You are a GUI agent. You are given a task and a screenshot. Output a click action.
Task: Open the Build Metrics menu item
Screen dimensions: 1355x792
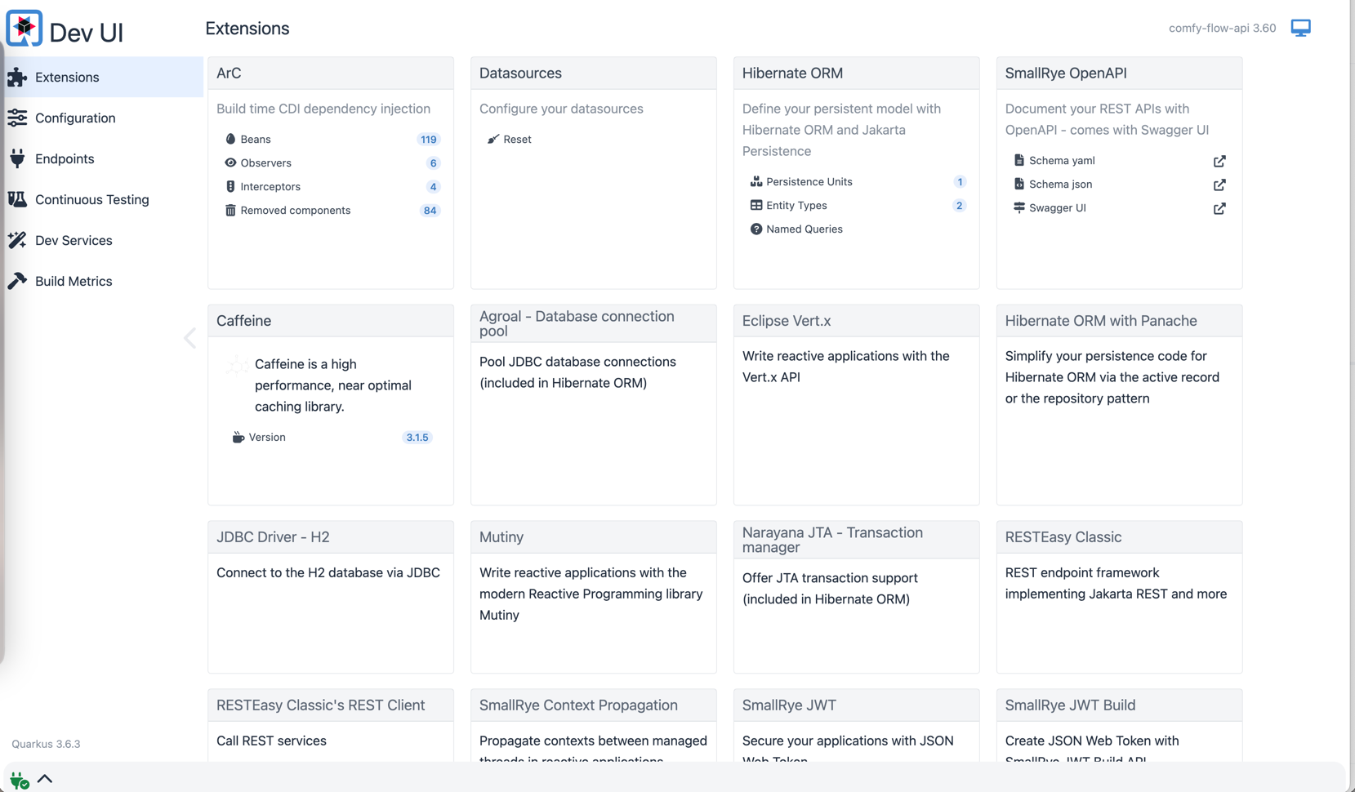tap(101, 281)
